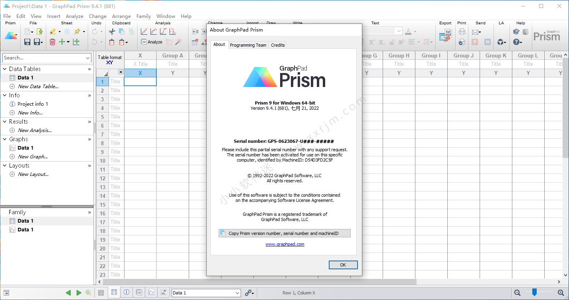Open the Analyze menu
Screen dimensions: 569x300
(75, 16)
